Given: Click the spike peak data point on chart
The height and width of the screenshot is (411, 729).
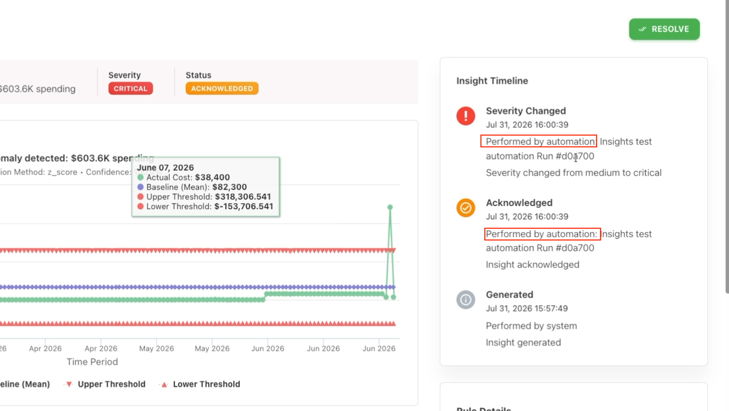Looking at the screenshot, I should tap(390, 207).
